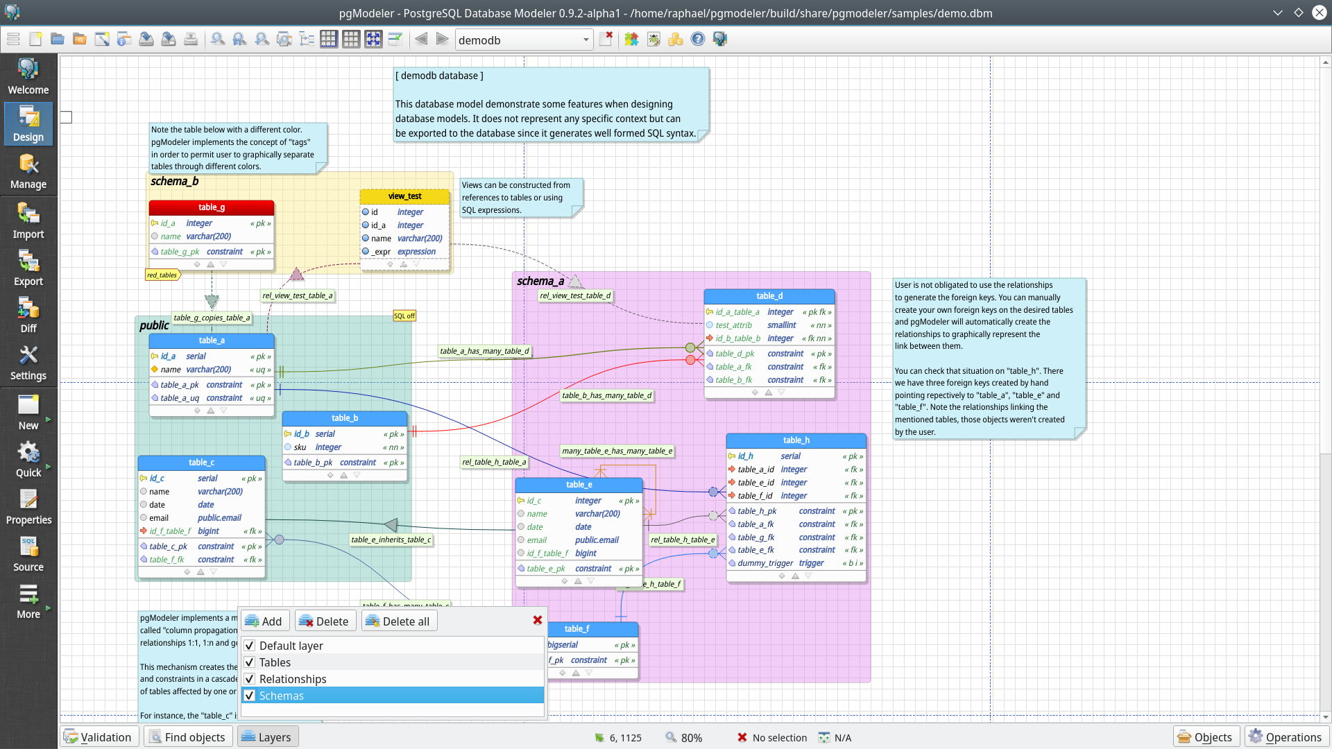This screenshot has width=1332, height=749.
Task: Toggle the Validation panel button
Action: click(99, 737)
